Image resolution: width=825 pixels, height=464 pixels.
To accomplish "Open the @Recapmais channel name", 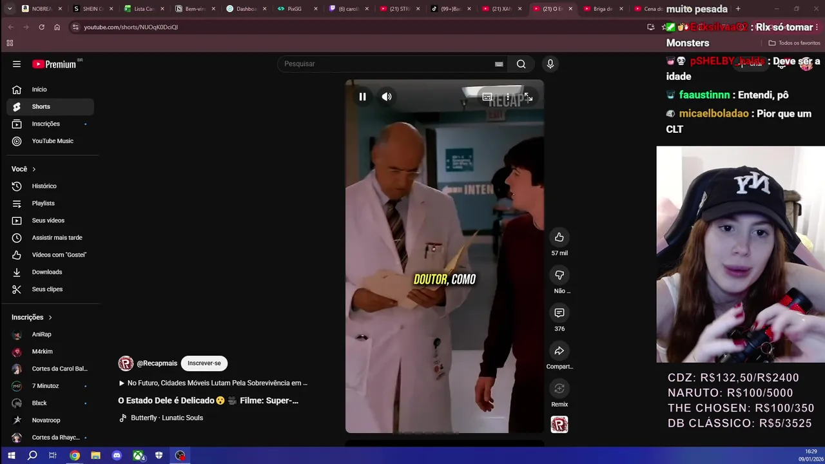I will pos(157,363).
